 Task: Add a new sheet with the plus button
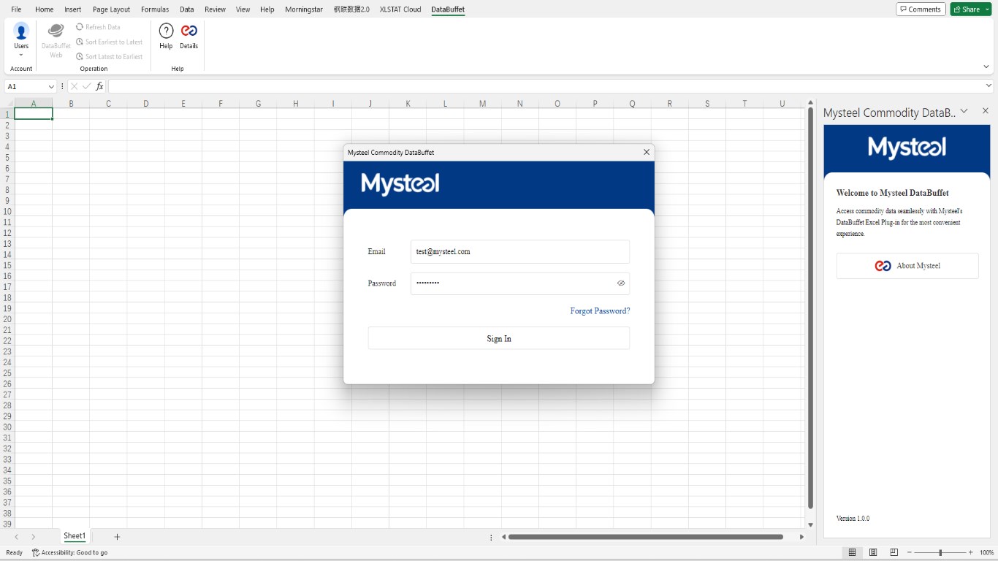click(x=117, y=537)
